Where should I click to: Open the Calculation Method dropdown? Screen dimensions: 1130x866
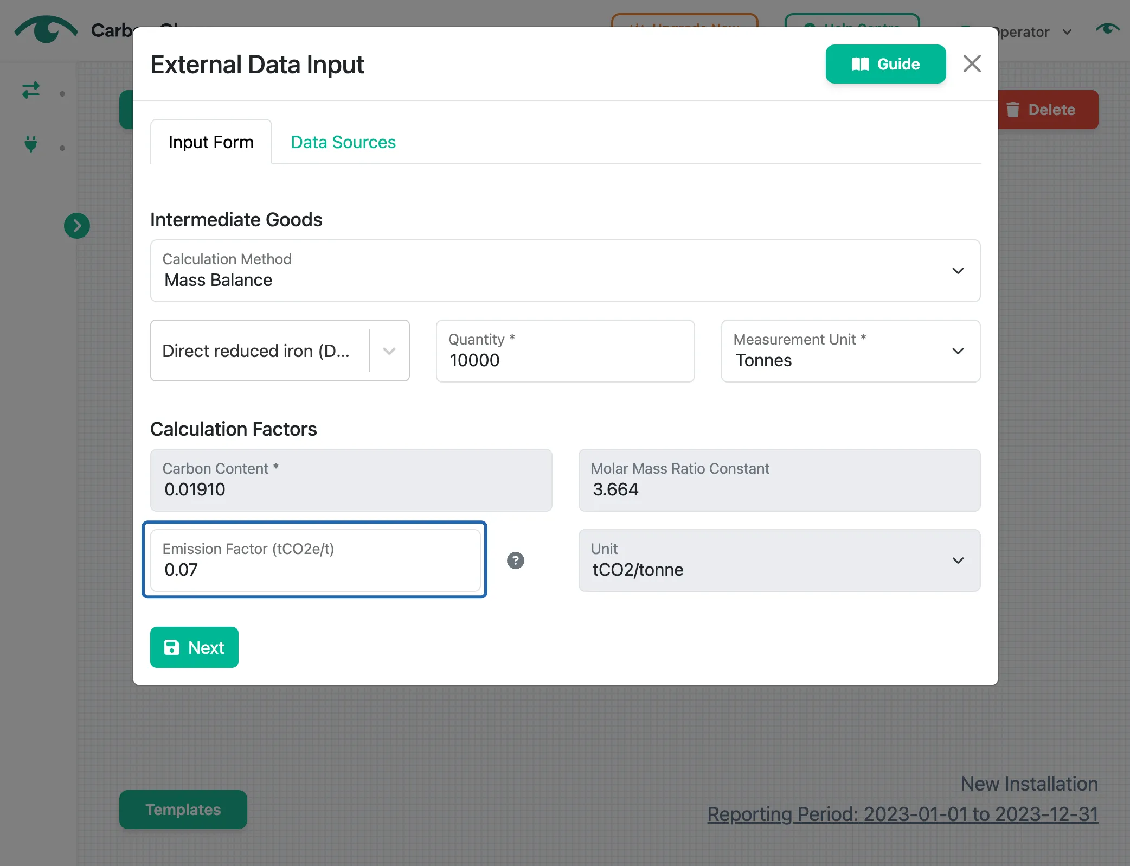click(x=565, y=271)
